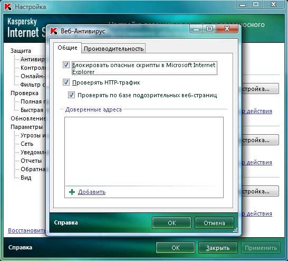Select the Вид item under Параметры

26,178
